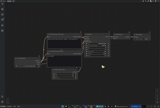
Task: Increment the queue batch count stepper
Action: (x=145, y=106)
